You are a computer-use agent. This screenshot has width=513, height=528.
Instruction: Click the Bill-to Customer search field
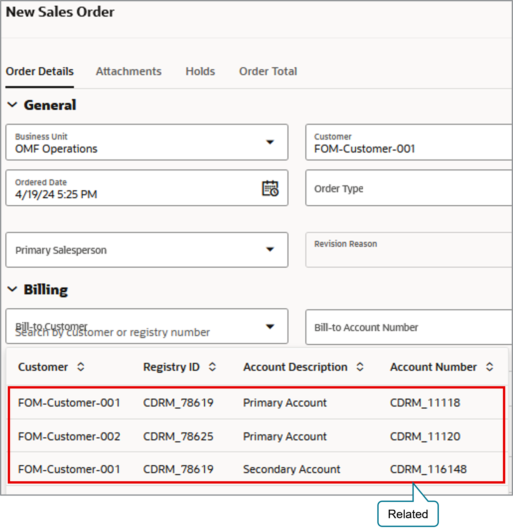pos(147,327)
